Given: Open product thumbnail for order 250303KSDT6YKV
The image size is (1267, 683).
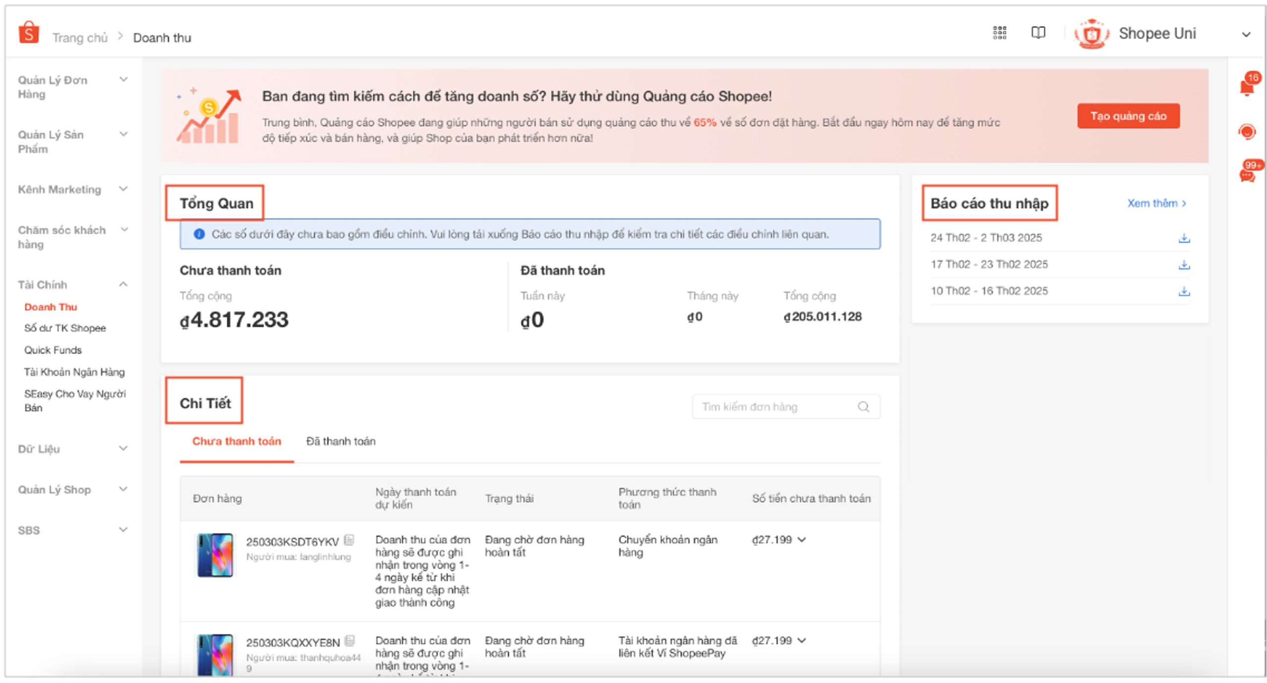Looking at the screenshot, I should [215, 555].
